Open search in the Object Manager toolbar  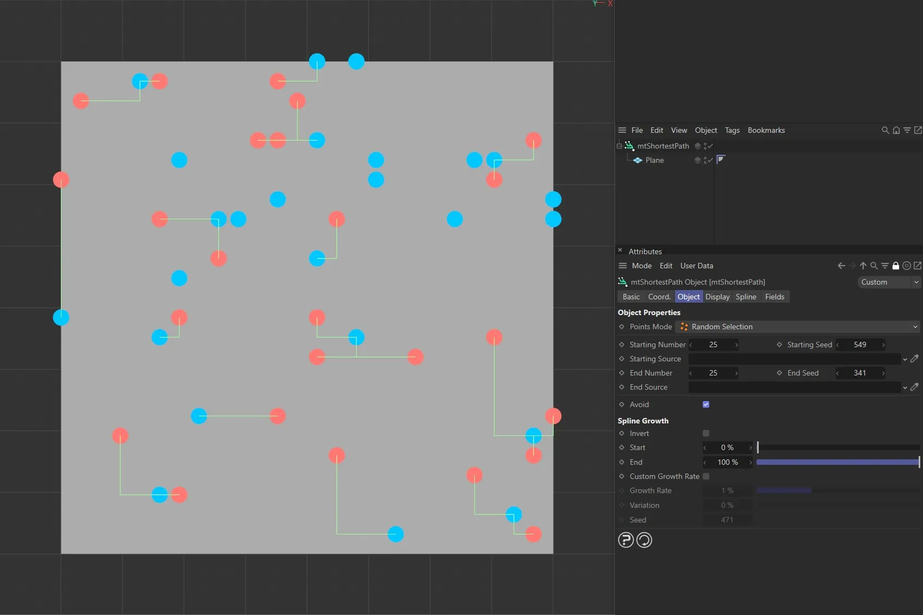[885, 130]
